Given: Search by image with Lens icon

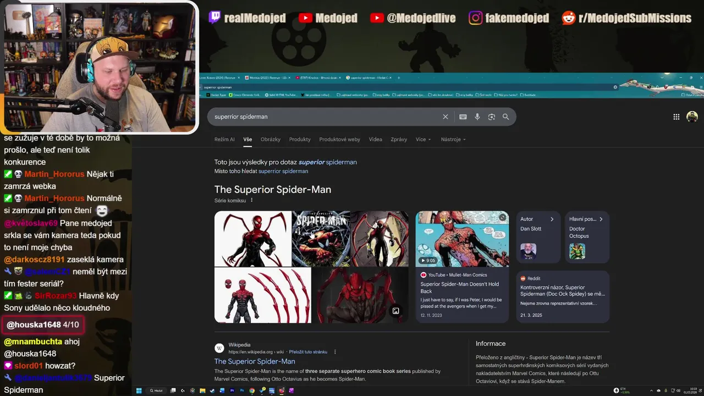Looking at the screenshot, I should tap(492, 117).
